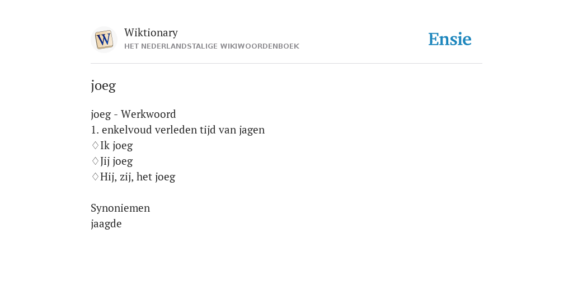Open the Ensie logo link

(450, 39)
